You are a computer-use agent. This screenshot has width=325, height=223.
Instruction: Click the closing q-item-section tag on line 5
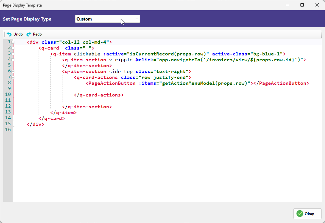(x=87, y=66)
